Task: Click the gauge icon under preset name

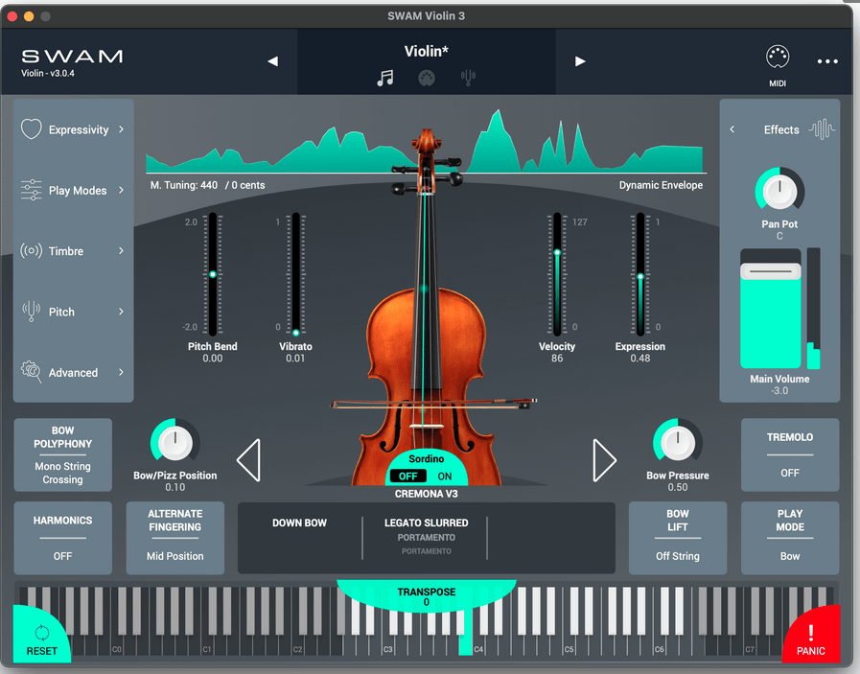Action: pos(427,79)
